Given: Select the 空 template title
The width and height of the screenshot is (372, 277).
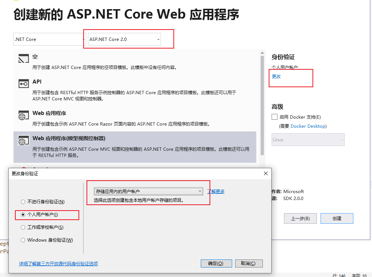Looking at the screenshot, I should click(x=35, y=57).
